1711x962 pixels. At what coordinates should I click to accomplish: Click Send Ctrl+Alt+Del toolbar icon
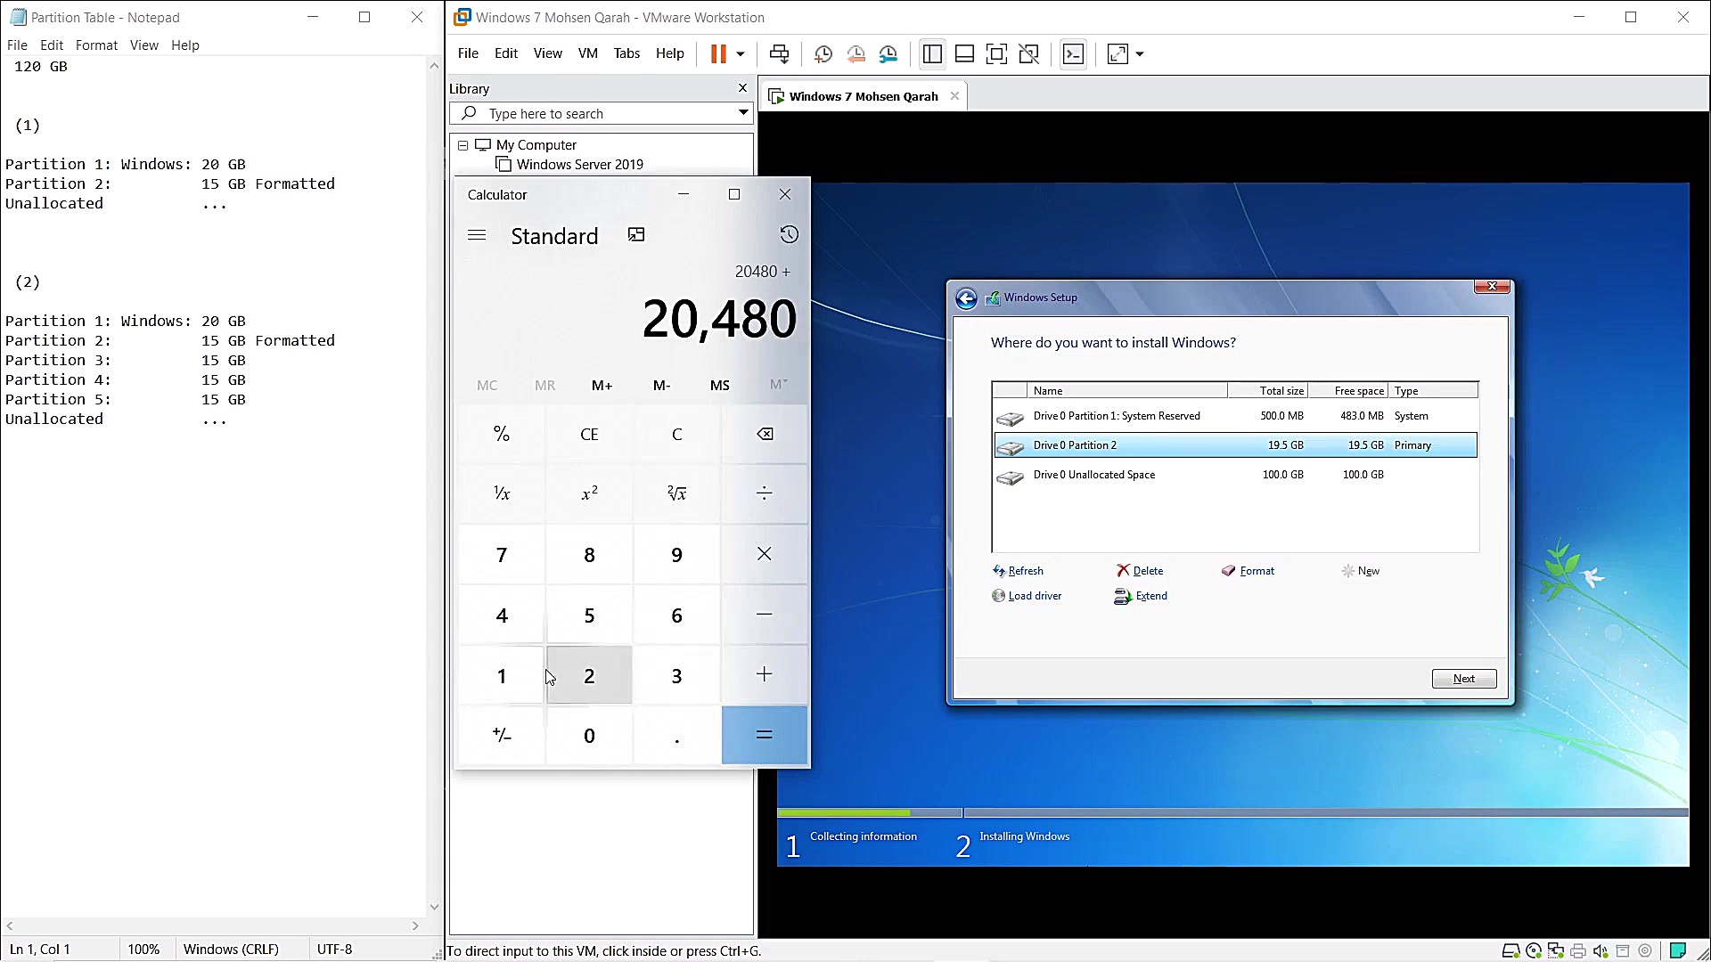[779, 54]
